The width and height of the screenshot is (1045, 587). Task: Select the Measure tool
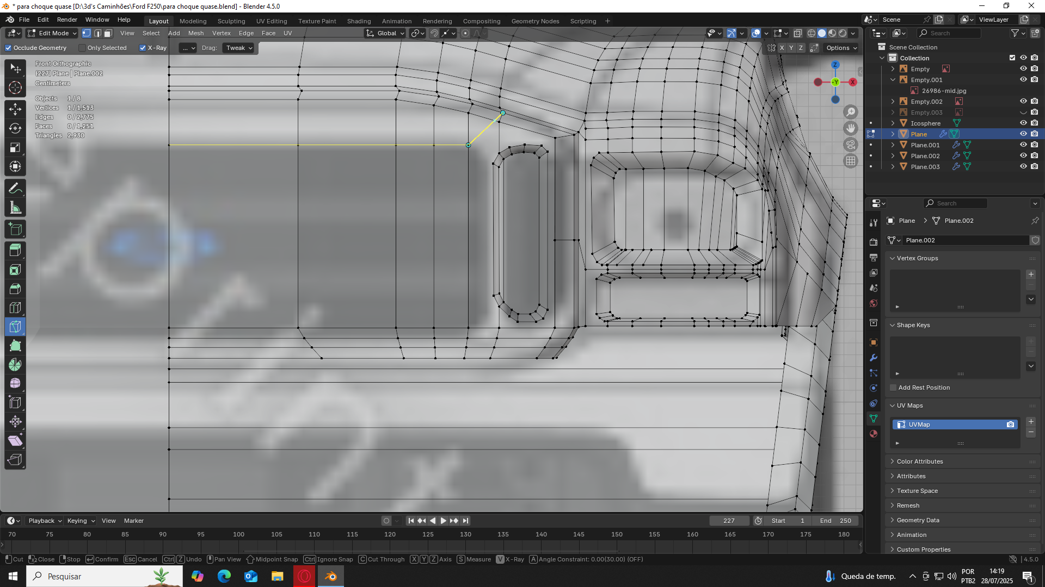(15, 208)
